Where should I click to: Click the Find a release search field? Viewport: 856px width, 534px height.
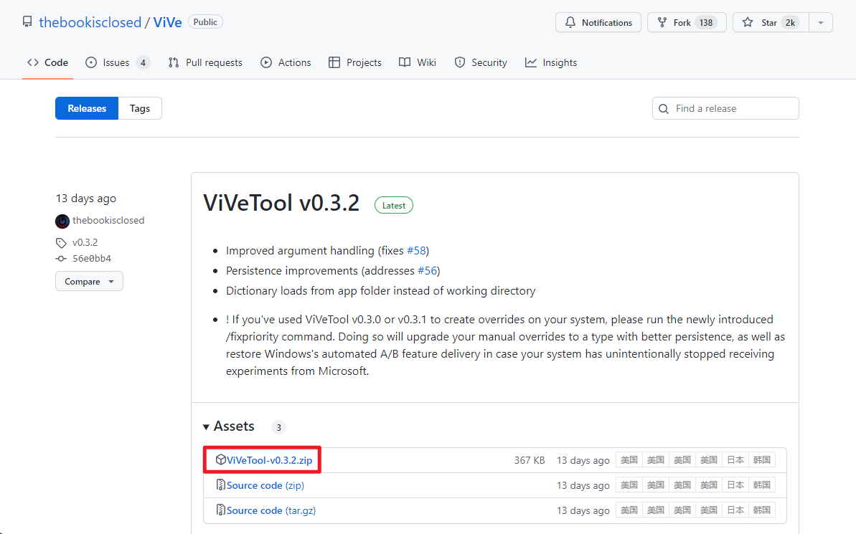pos(733,108)
